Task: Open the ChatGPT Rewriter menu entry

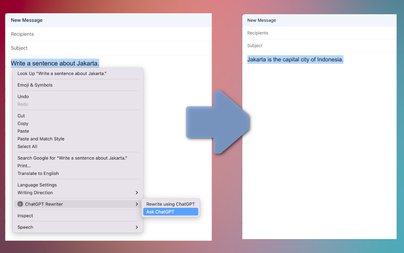Action: [78, 204]
